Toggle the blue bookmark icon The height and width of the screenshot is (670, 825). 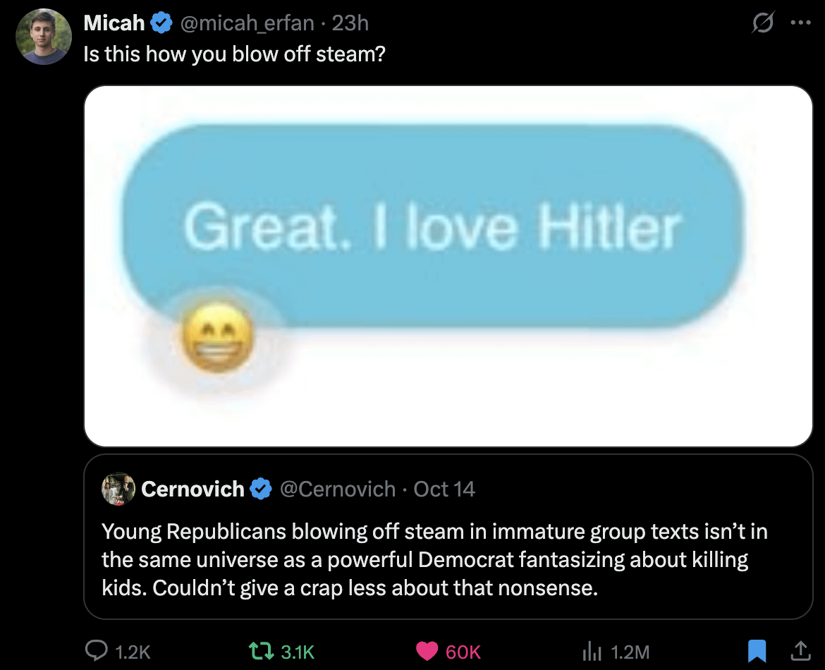(x=757, y=650)
